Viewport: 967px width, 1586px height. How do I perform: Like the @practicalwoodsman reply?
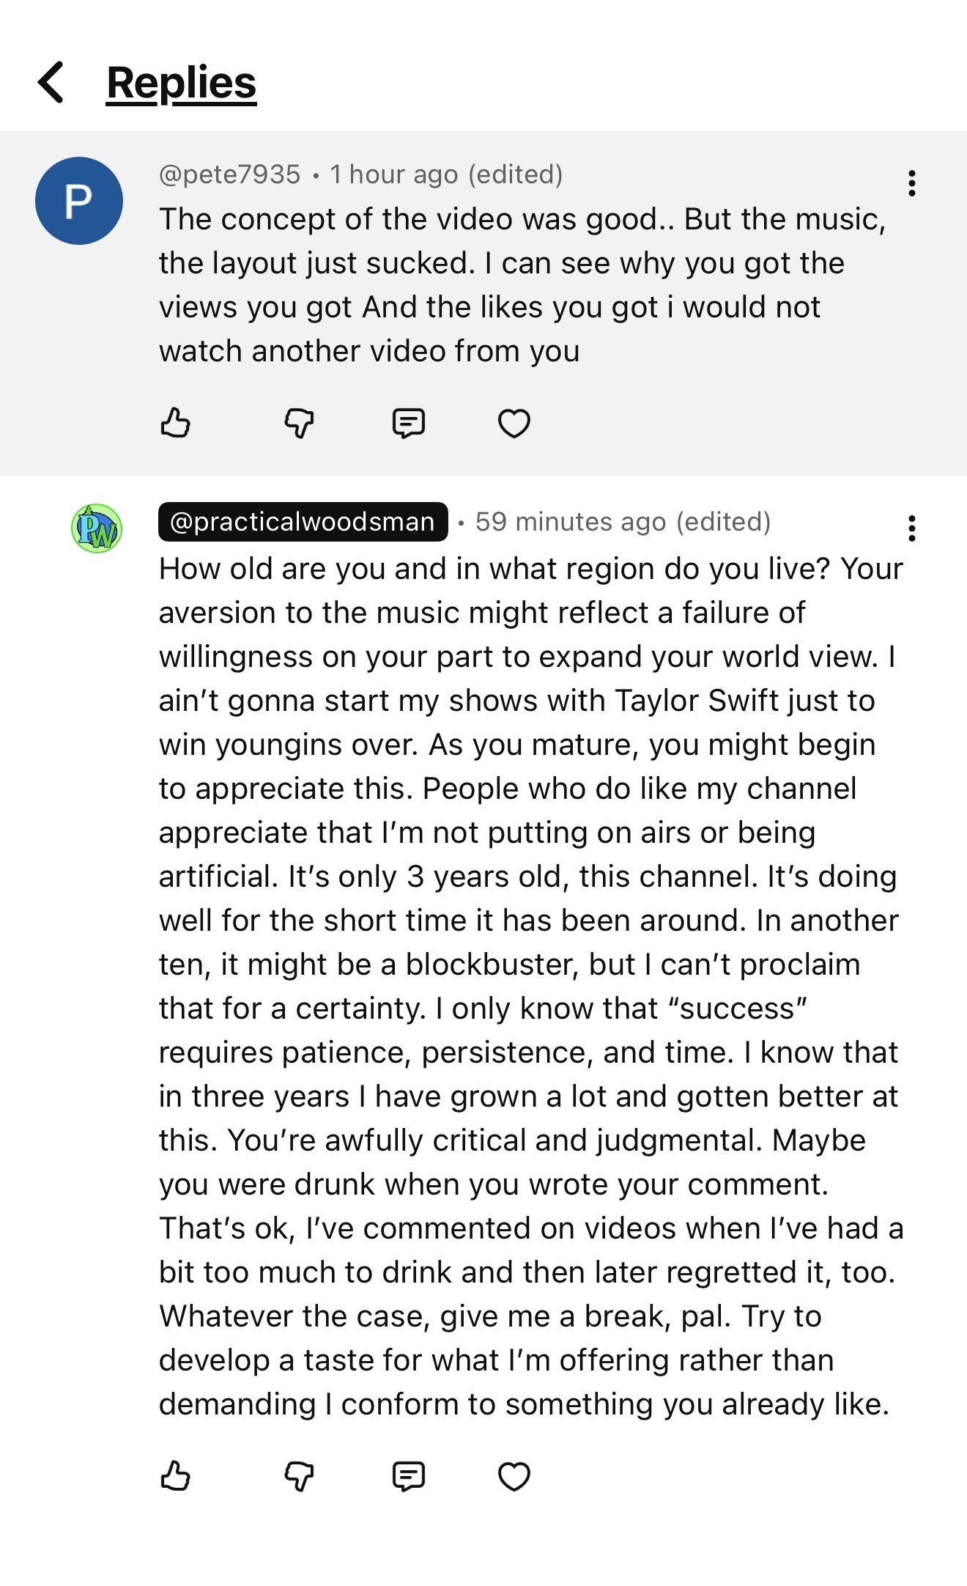(x=175, y=1476)
